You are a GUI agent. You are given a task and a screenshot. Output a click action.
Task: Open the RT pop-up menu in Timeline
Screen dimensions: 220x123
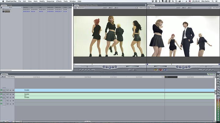(3, 77)
